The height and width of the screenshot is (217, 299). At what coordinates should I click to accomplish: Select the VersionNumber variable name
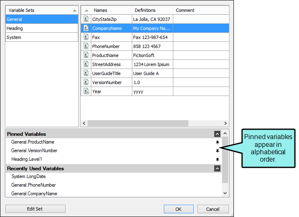(107, 82)
